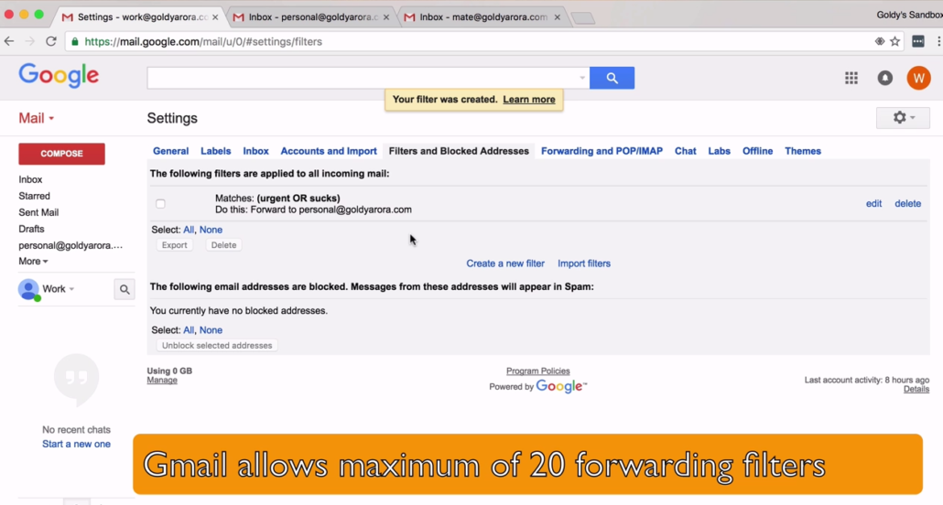Open the Starred folder
The width and height of the screenshot is (943, 505).
coord(34,196)
